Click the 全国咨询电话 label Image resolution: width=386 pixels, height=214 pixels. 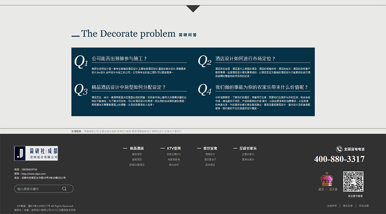(x=354, y=149)
